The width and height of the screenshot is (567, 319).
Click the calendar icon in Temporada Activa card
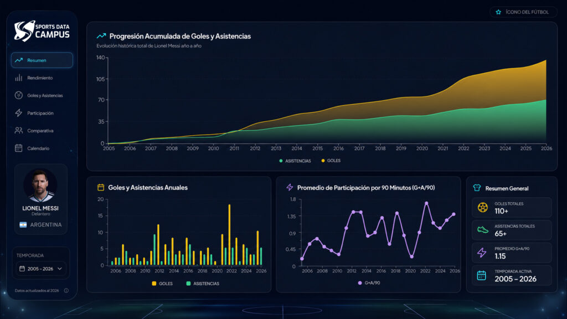[482, 275]
